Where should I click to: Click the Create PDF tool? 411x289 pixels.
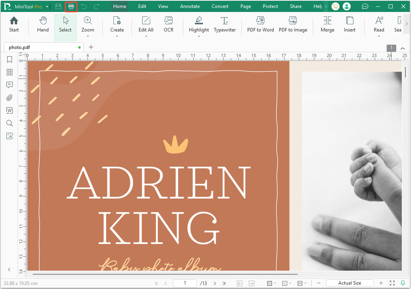click(117, 24)
